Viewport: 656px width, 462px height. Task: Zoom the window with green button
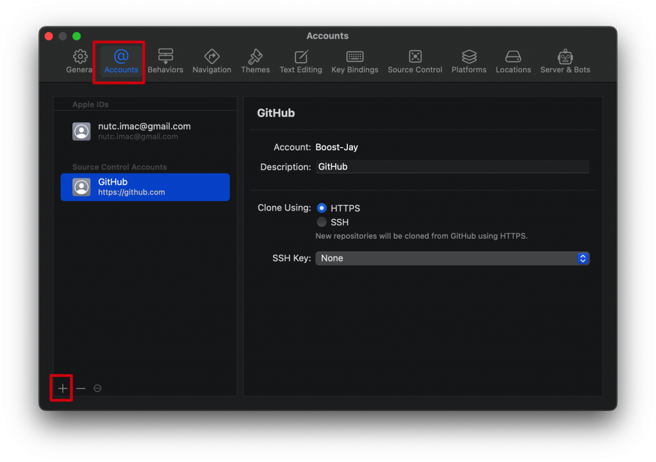pos(77,36)
